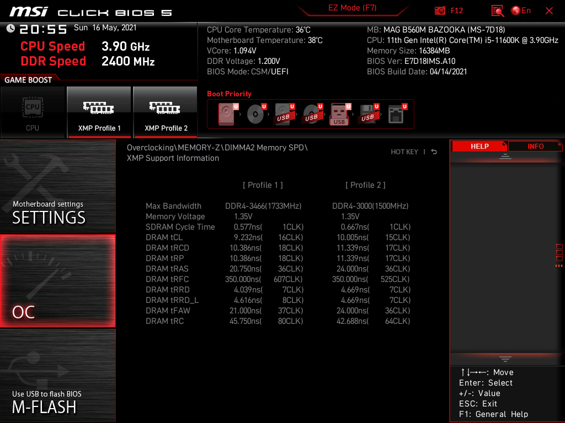
Task: Click the DRAM tRCD row label
Action: click(167, 247)
